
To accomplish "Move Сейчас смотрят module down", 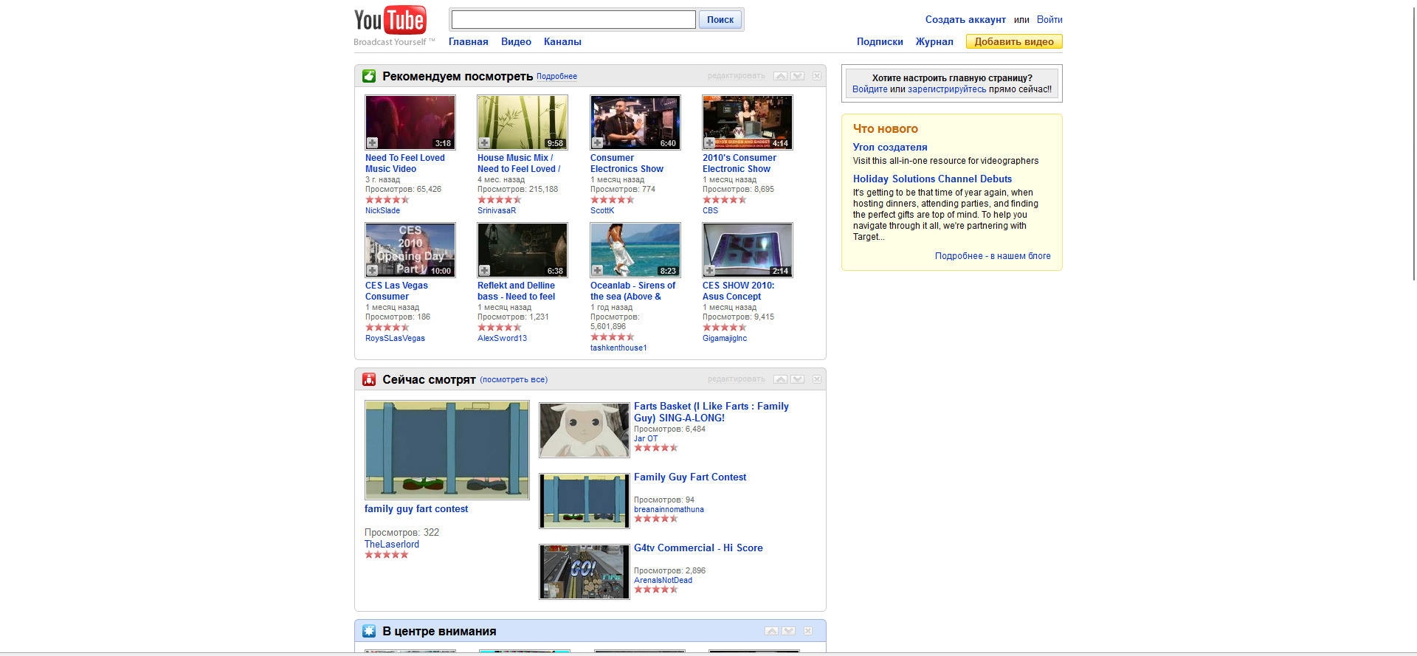I will point(798,379).
